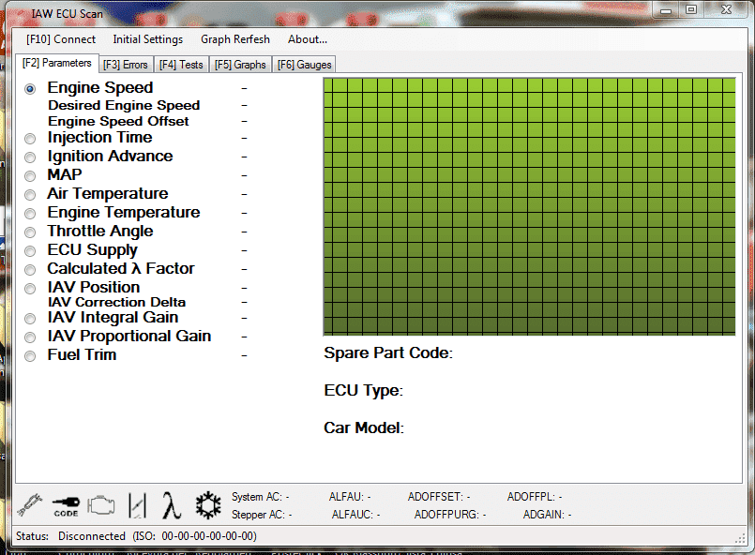Click the lambda sensor icon

(x=172, y=505)
